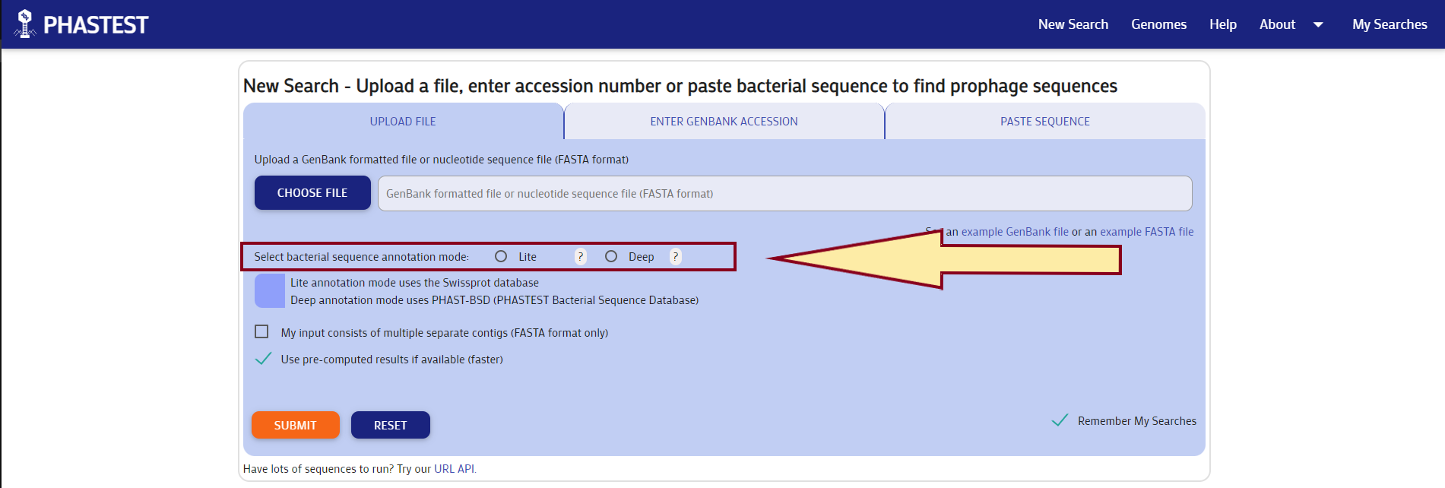Open the example GenBank file link
The height and width of the screenshot is (488, 1445).
(1015, 232)
